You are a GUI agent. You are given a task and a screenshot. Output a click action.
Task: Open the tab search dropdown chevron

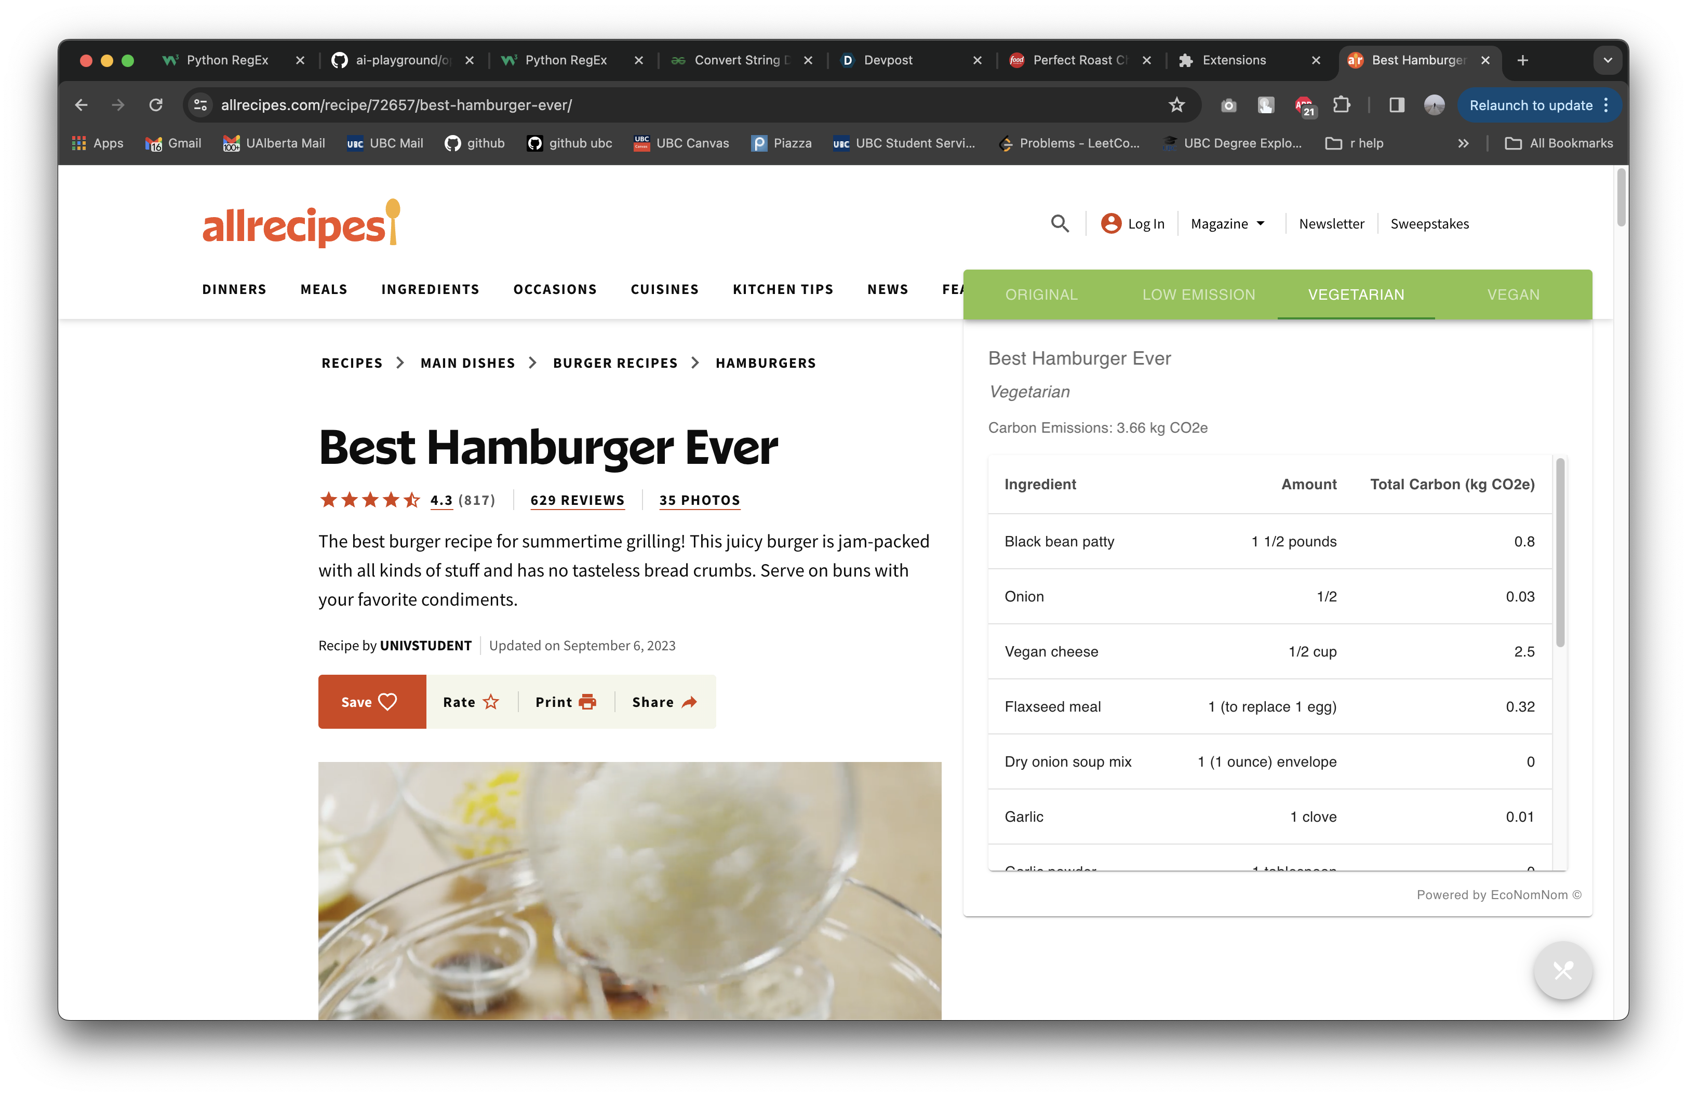[1607, 60]
